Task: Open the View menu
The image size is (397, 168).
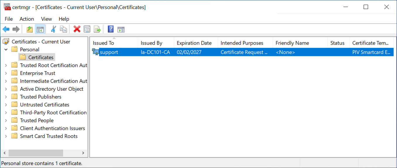Action: click(x=46, y=19)
